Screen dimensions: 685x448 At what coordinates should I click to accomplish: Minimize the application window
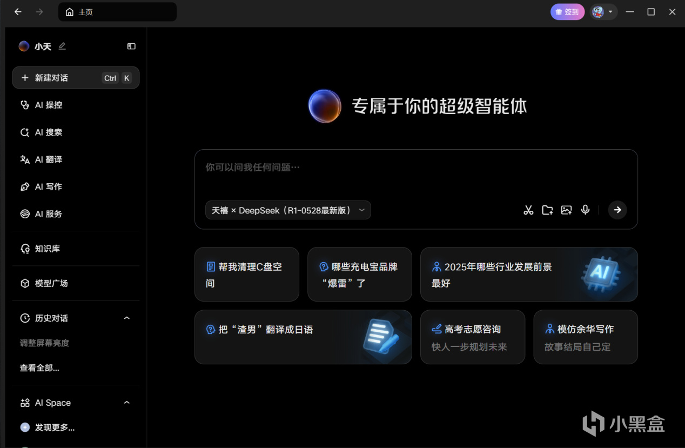(x=630, y=12)
